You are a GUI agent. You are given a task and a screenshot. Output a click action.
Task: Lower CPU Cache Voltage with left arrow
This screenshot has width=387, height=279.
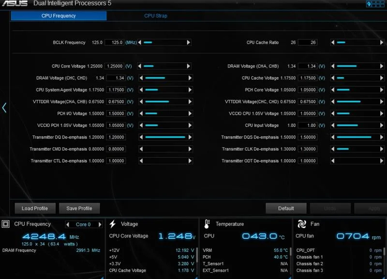pyautogui.click(x=333, y=78)
